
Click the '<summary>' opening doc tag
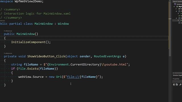12,9
